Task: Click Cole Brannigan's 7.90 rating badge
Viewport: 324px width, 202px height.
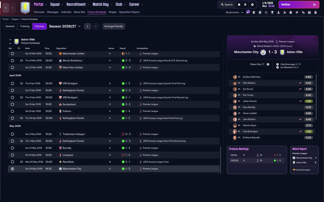Action: 309,132
